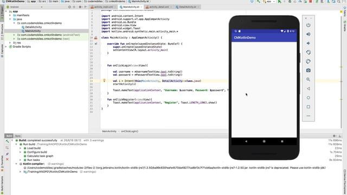Tap the Overview square in emulator toolbar
347x195 pixels.
pos(309,107)
